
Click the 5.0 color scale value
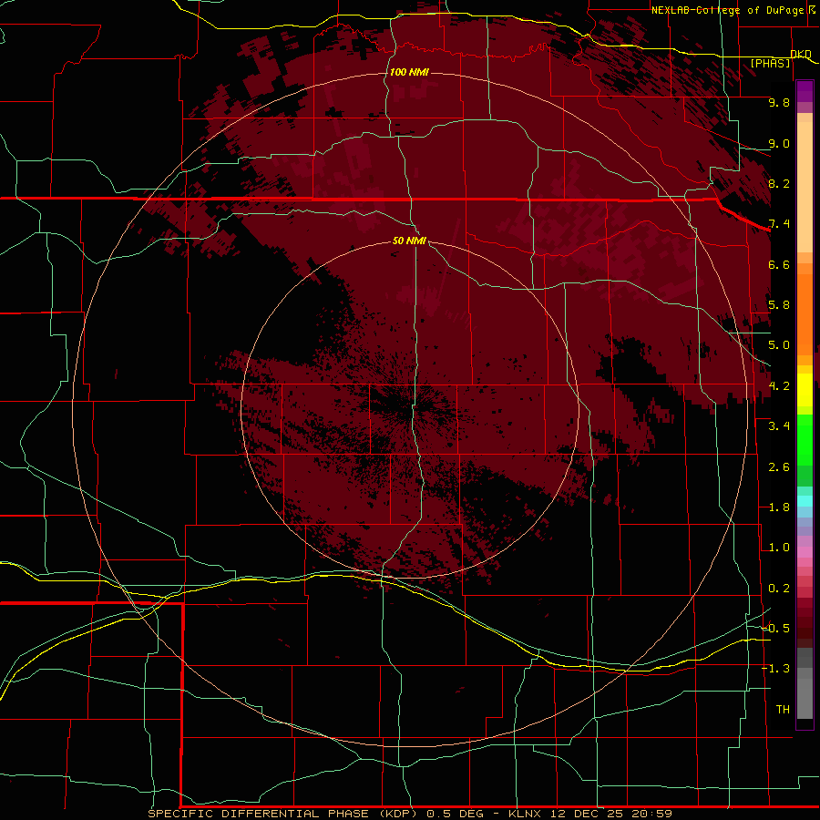779,345
